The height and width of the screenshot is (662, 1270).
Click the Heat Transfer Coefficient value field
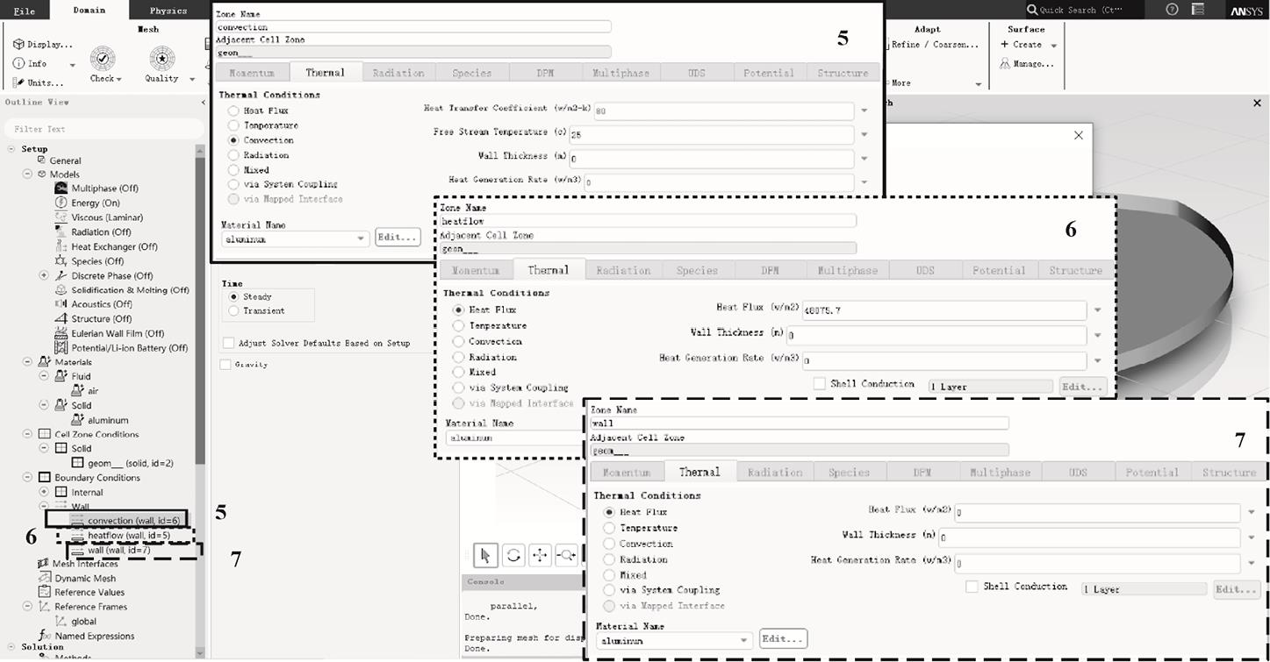pyautogui.click(x=723, y=111)
